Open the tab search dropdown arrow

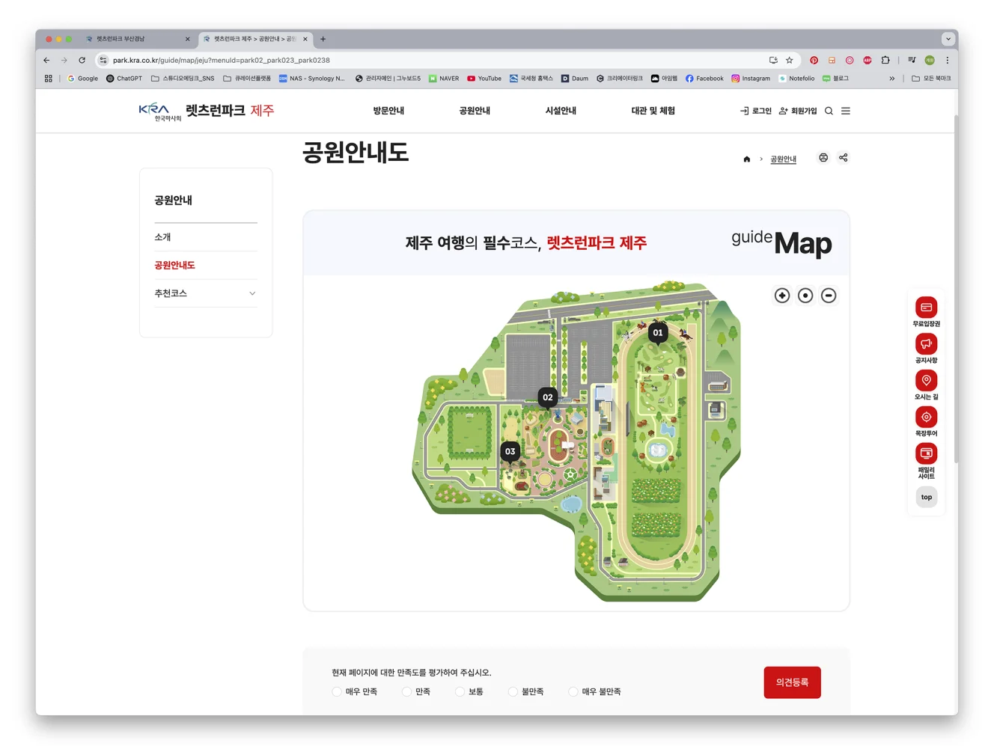coord(948,39)
